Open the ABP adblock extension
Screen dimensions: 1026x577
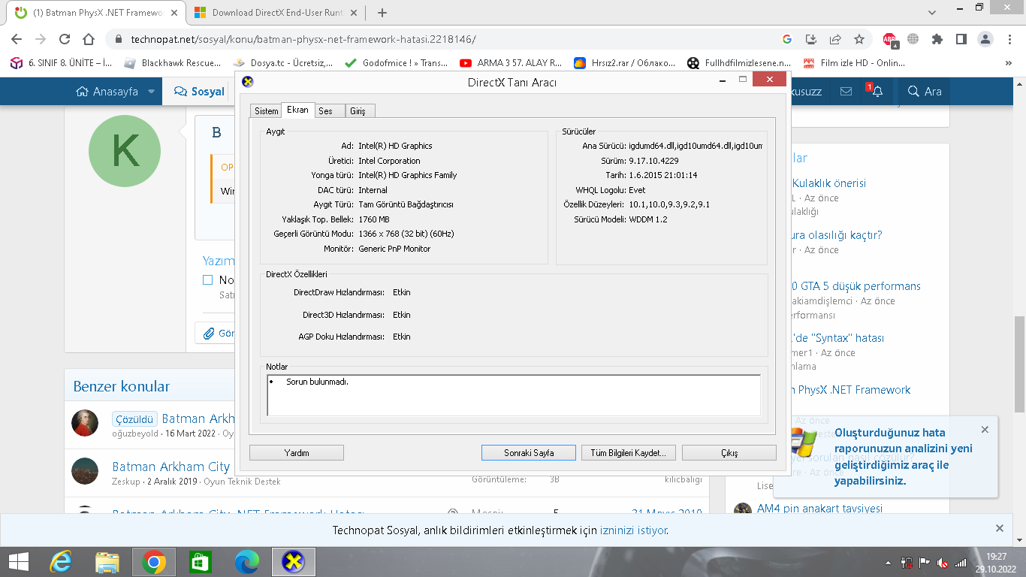pyautogui.click(x=890, y=40)
